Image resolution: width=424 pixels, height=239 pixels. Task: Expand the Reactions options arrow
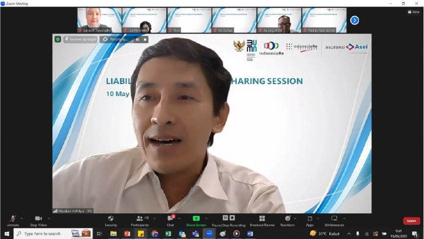click(x=295, y=218)
